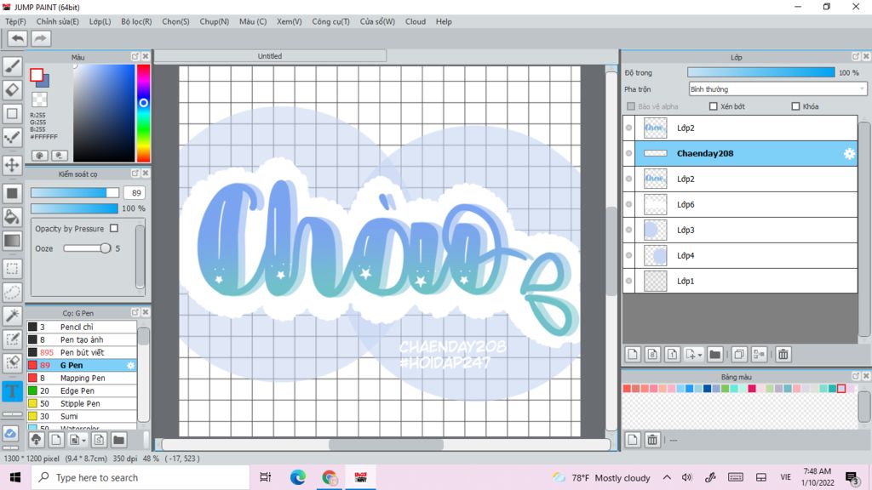Viewport: 872px width, 490px height.
Task: Pick dark blue swatch in Bảng màu
Action: 708,389
